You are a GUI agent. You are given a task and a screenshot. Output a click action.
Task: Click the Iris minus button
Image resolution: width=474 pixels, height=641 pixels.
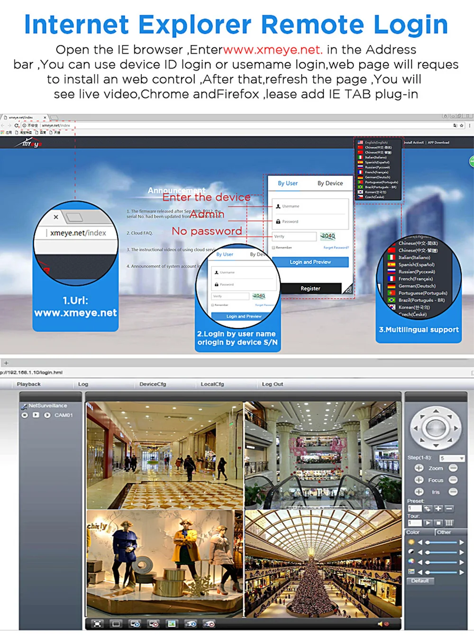click(453, 492)
